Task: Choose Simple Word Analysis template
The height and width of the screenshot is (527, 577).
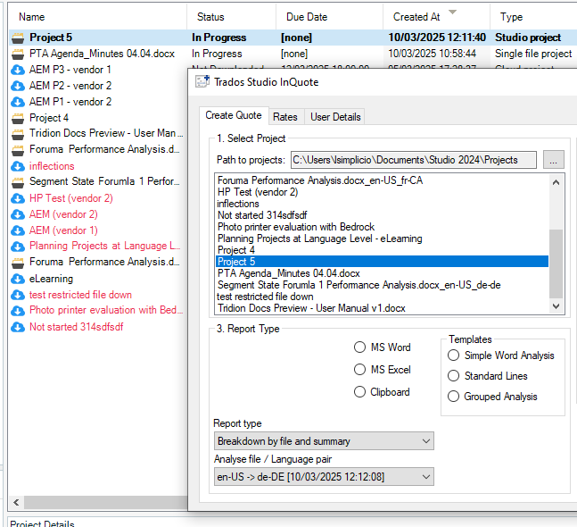Action: (x=453, y=356)
